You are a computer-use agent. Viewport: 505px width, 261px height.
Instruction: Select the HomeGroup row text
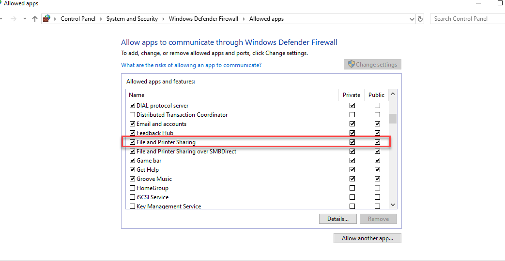tap(153, 188)
